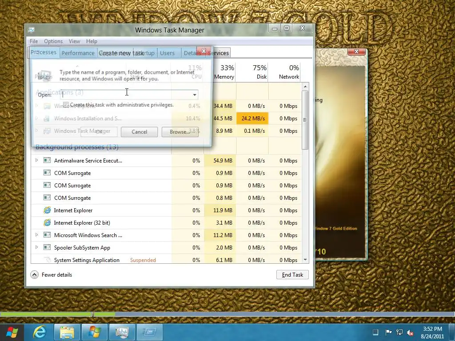The image size is (455, 341).
Task: Select the Spooler SubSystem App row name
Action: pos(82,248)
